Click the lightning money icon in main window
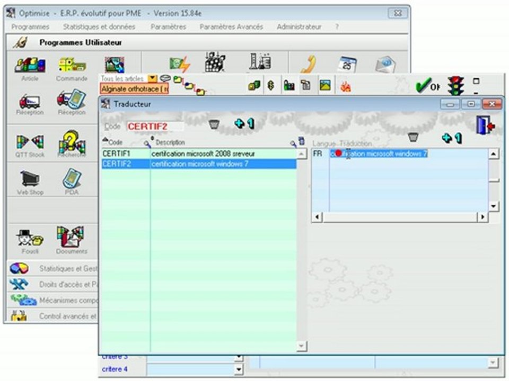This screenshot has width=509, height=381. pyautogui.click(x=179, y=64)
